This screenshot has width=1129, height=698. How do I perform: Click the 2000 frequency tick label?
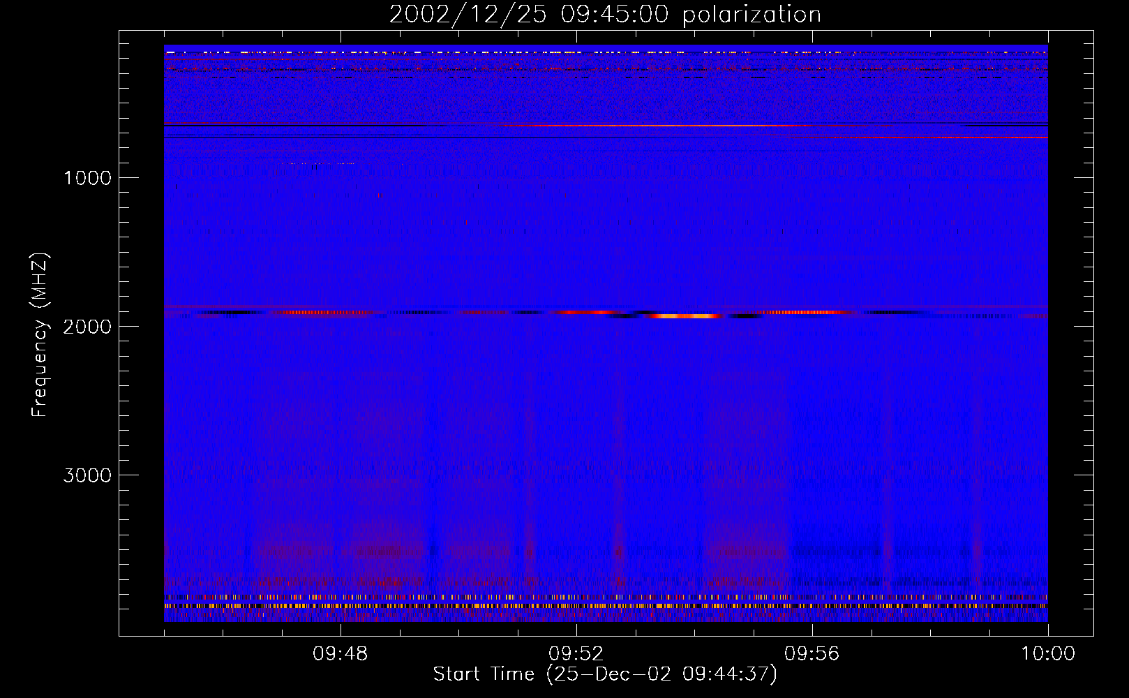click(x=87, y=327)
